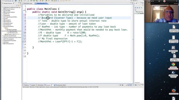
Task: Toggle Link with Editor in Package Explorer
Action: point(19,6)
